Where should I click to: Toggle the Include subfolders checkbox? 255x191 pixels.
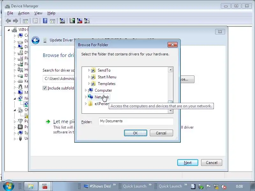click(45, 88)
